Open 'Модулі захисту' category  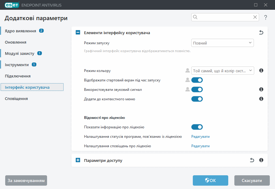(20, 54)
